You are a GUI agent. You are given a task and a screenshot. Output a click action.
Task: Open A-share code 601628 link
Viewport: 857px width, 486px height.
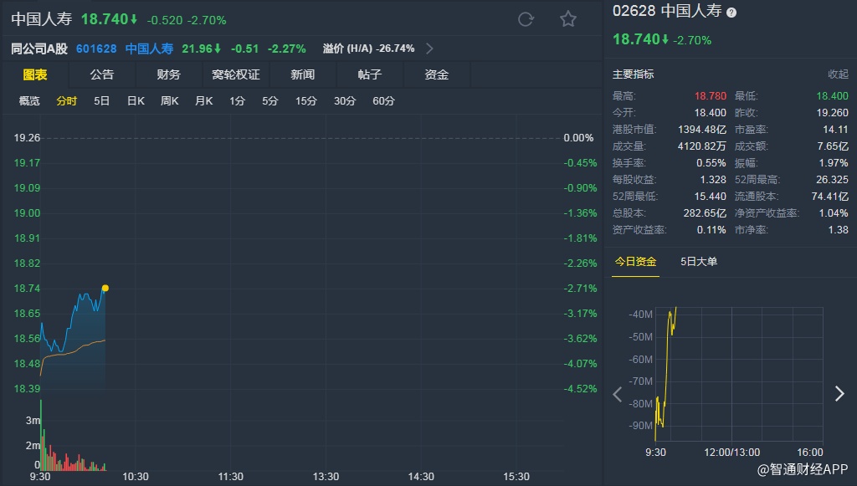point(96,49)
